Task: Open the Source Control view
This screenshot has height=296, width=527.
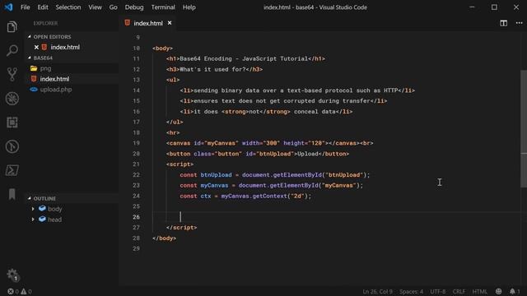Action: [12, 75]
